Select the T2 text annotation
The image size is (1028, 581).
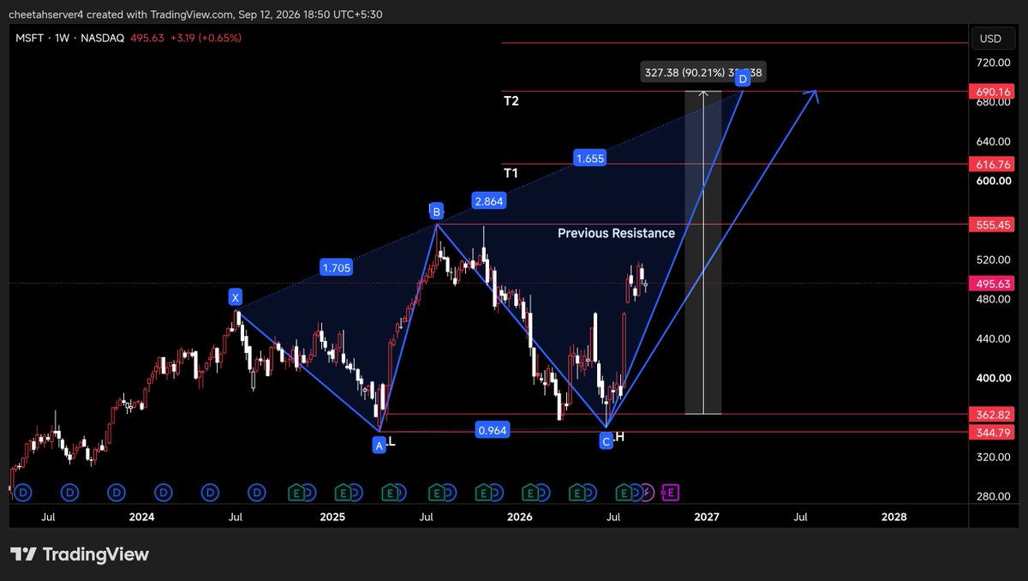tap(511, 100)
